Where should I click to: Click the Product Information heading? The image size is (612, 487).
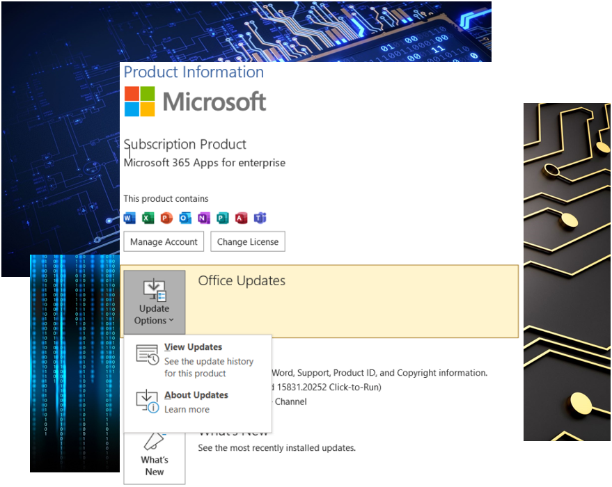click(194, 72)
